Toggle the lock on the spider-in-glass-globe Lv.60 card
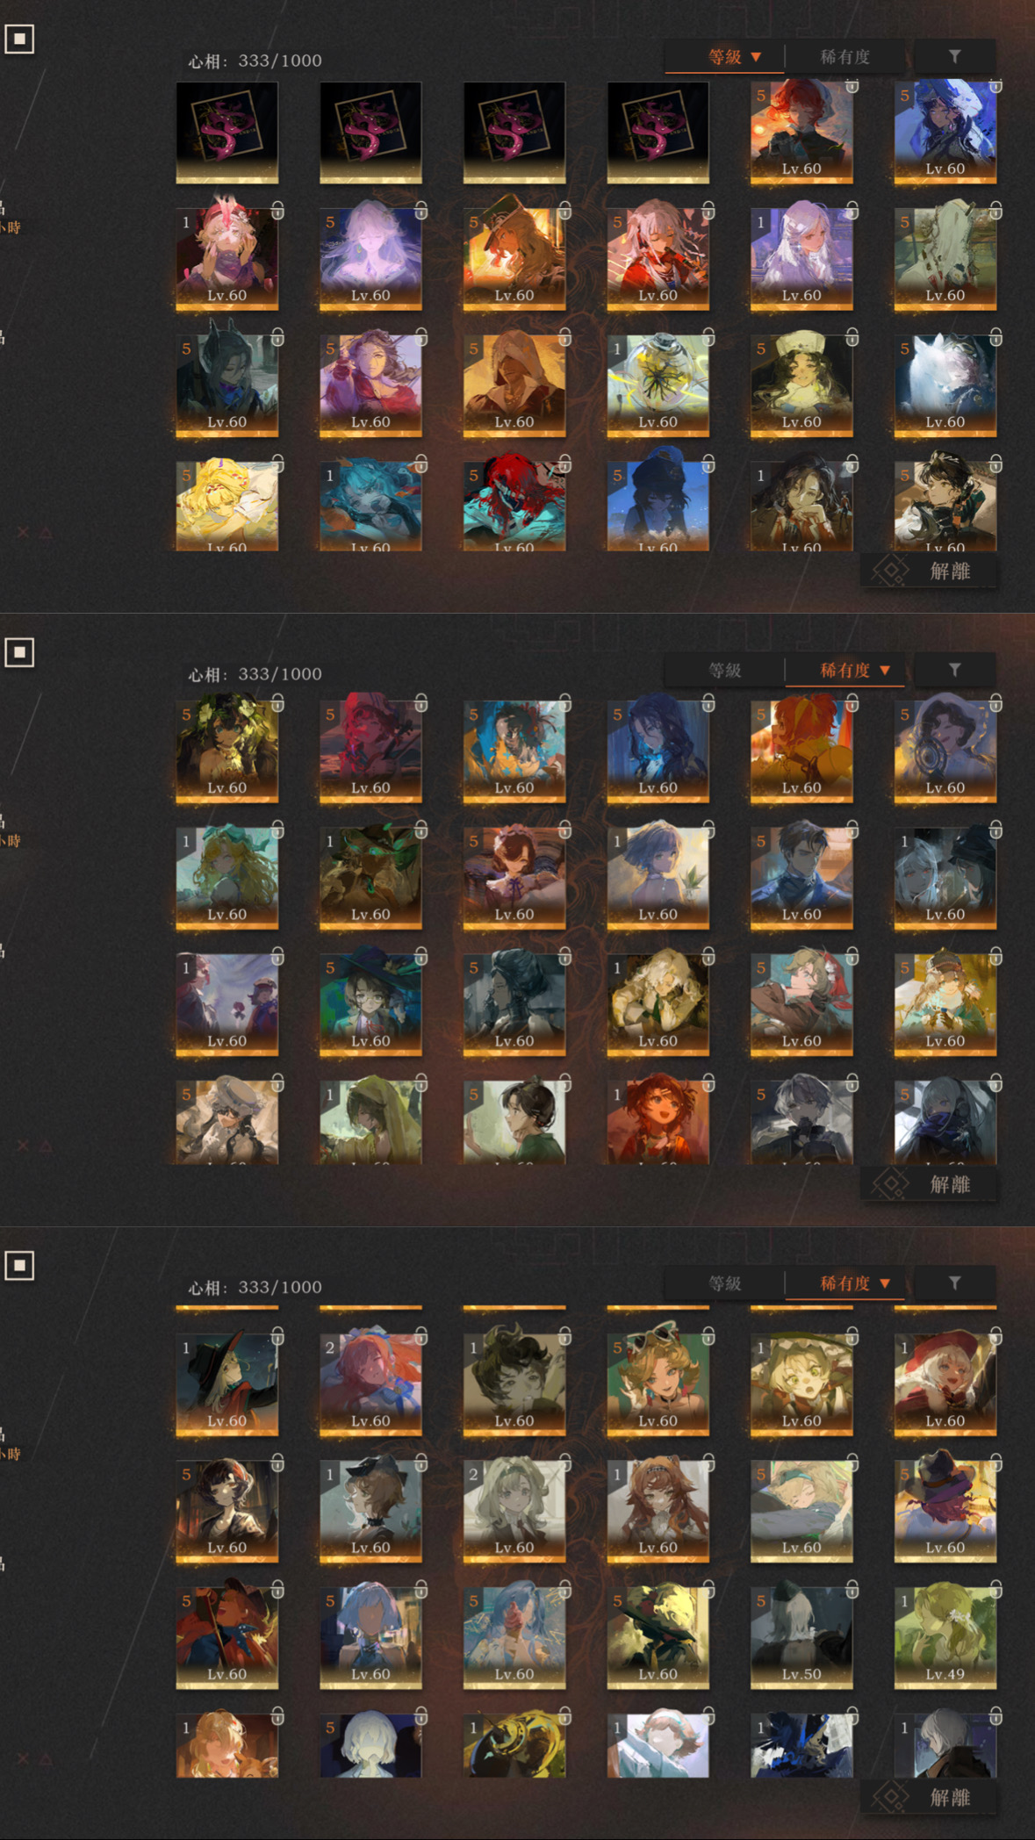Screen dimensions: 1035x1840 [708, 337]
